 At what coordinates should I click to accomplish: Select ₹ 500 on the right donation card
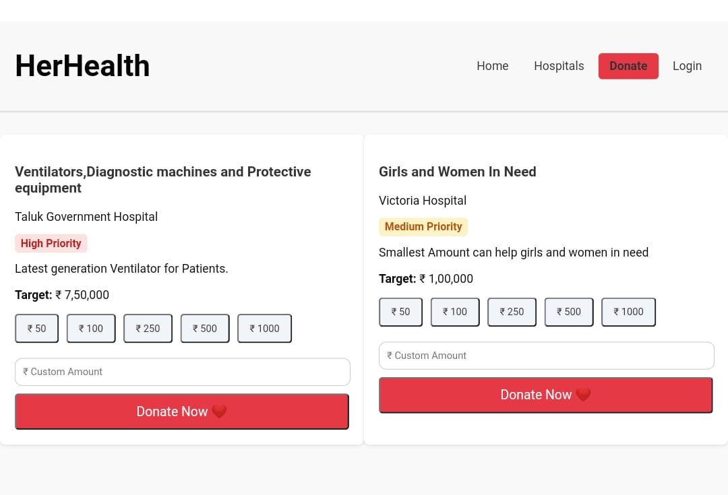click(x=568, y=311)
